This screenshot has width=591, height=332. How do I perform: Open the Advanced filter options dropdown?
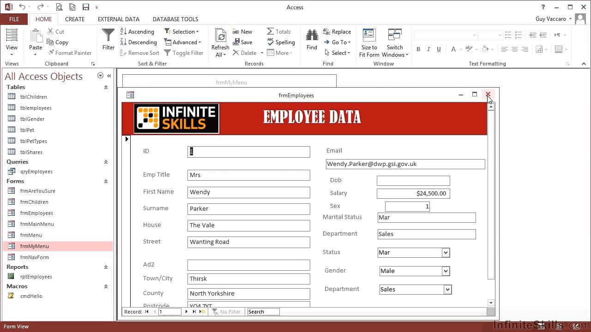point(182,42)
